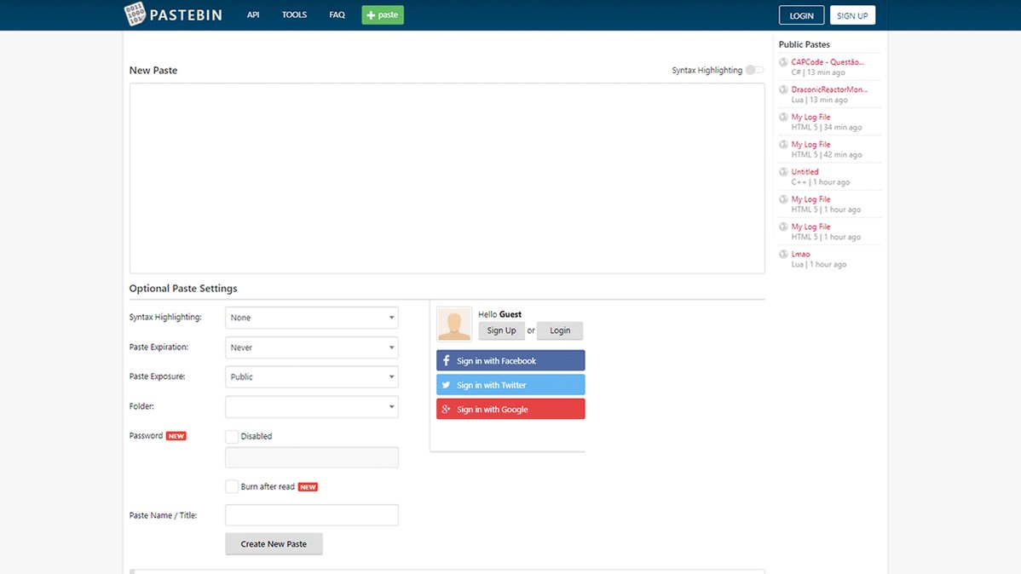Click the Create New Paste button

(274, 544)
